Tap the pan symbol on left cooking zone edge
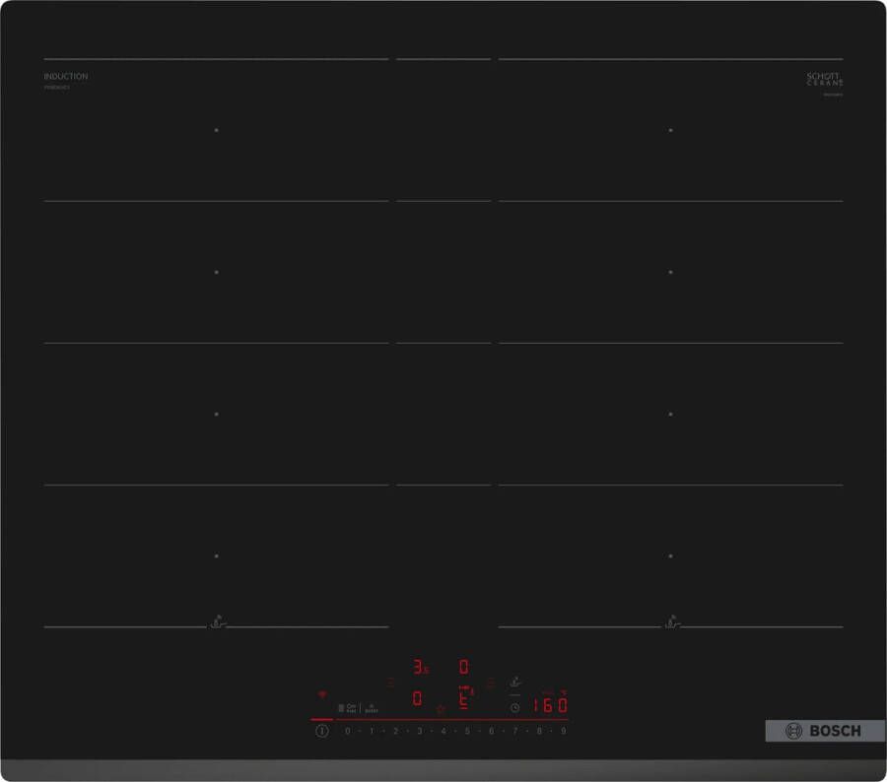887x782 pixels. coord(216,622)
